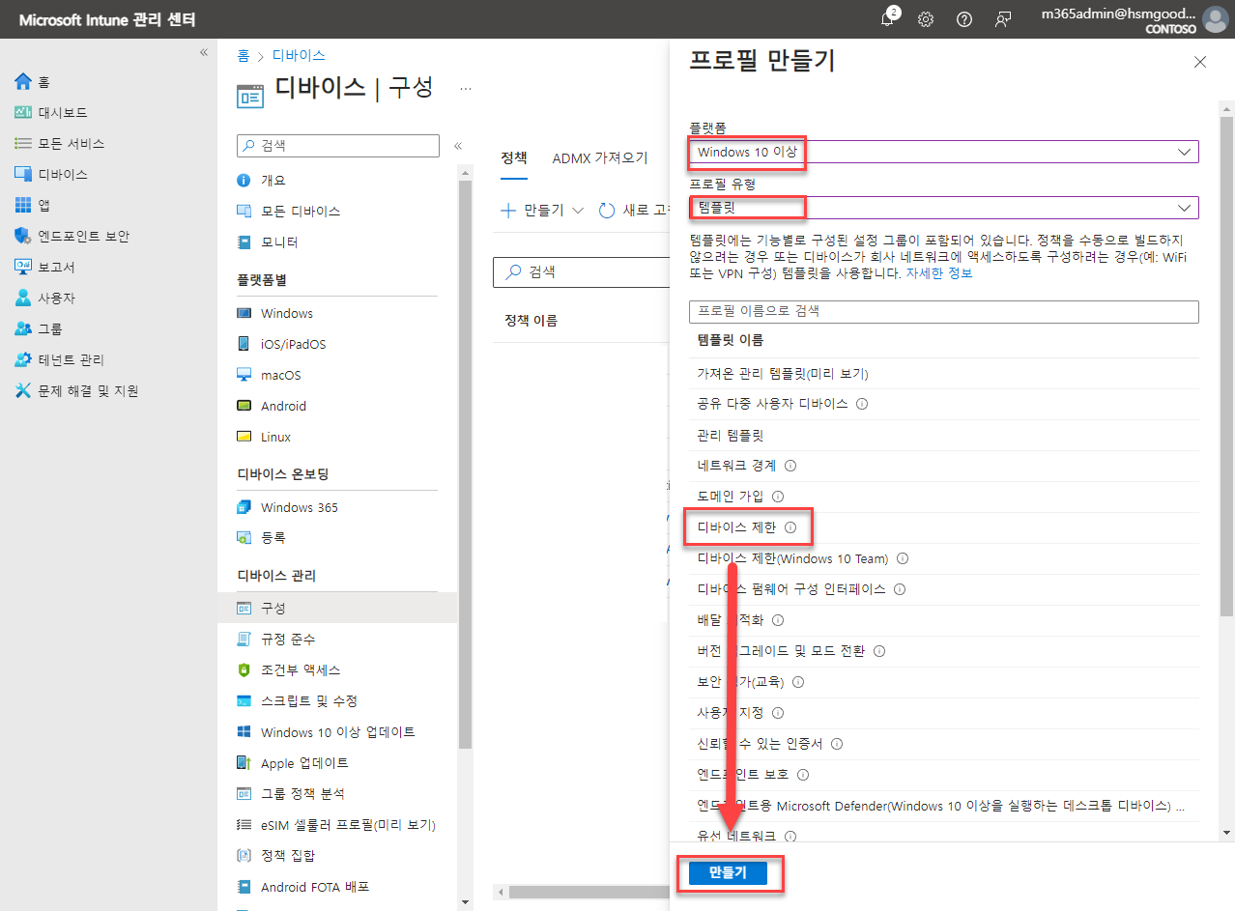1235x911 pixels.
Task: Select the 디바이스 제한 template from the list
Action: coord(736,527)
